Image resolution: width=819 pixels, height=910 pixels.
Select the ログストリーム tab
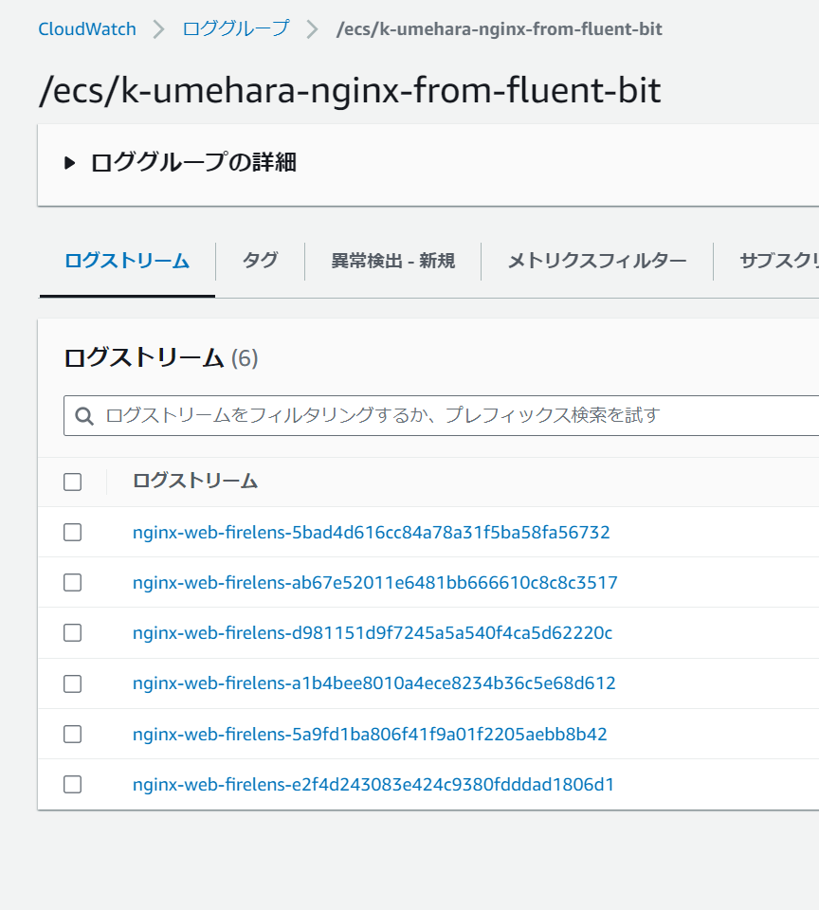pos(125,261)
